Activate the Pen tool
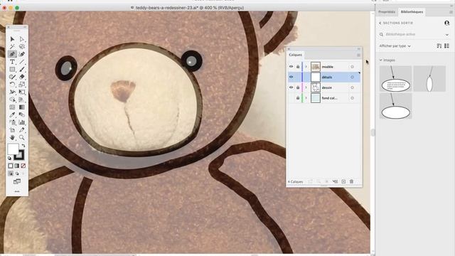Screen dimensions: 455x256 (12, 54)
